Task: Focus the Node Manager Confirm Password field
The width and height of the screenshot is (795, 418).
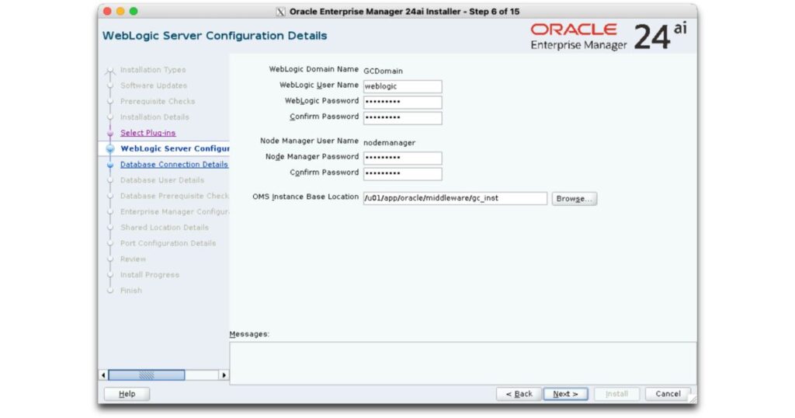Action: [402, 173]
